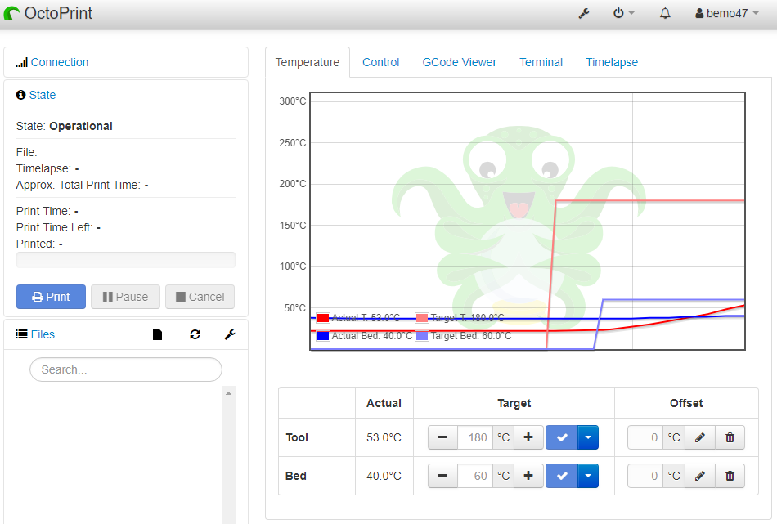Click the Tool actual value '53.0°C'
Viewport: 777px width, 524px height.
click(x=384, y=437)
